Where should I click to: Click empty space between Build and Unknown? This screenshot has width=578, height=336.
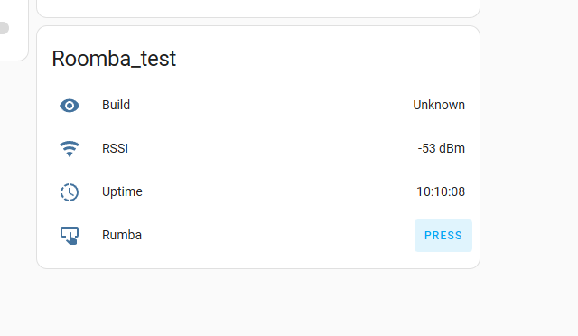[x=271, y=105]
